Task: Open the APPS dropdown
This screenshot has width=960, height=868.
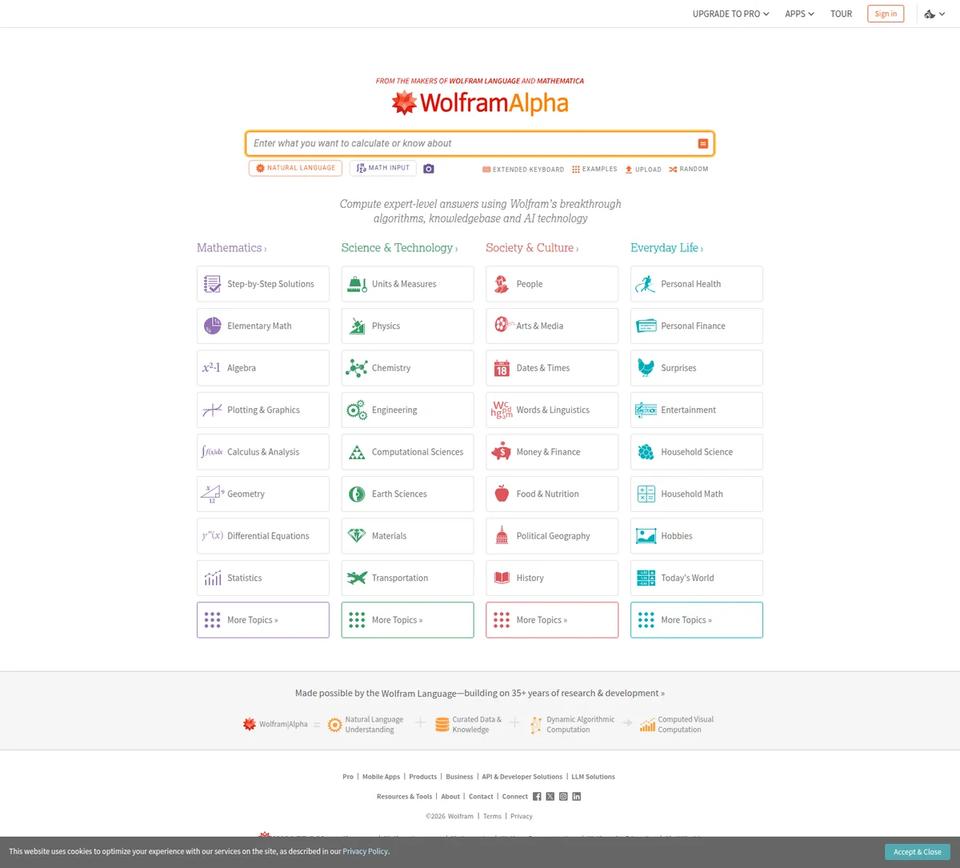Action: click(x=799, y=14)
